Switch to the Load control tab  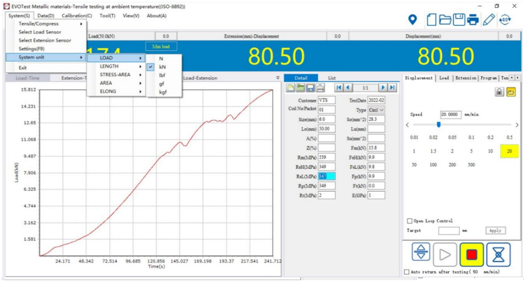[x=444, y=78]
